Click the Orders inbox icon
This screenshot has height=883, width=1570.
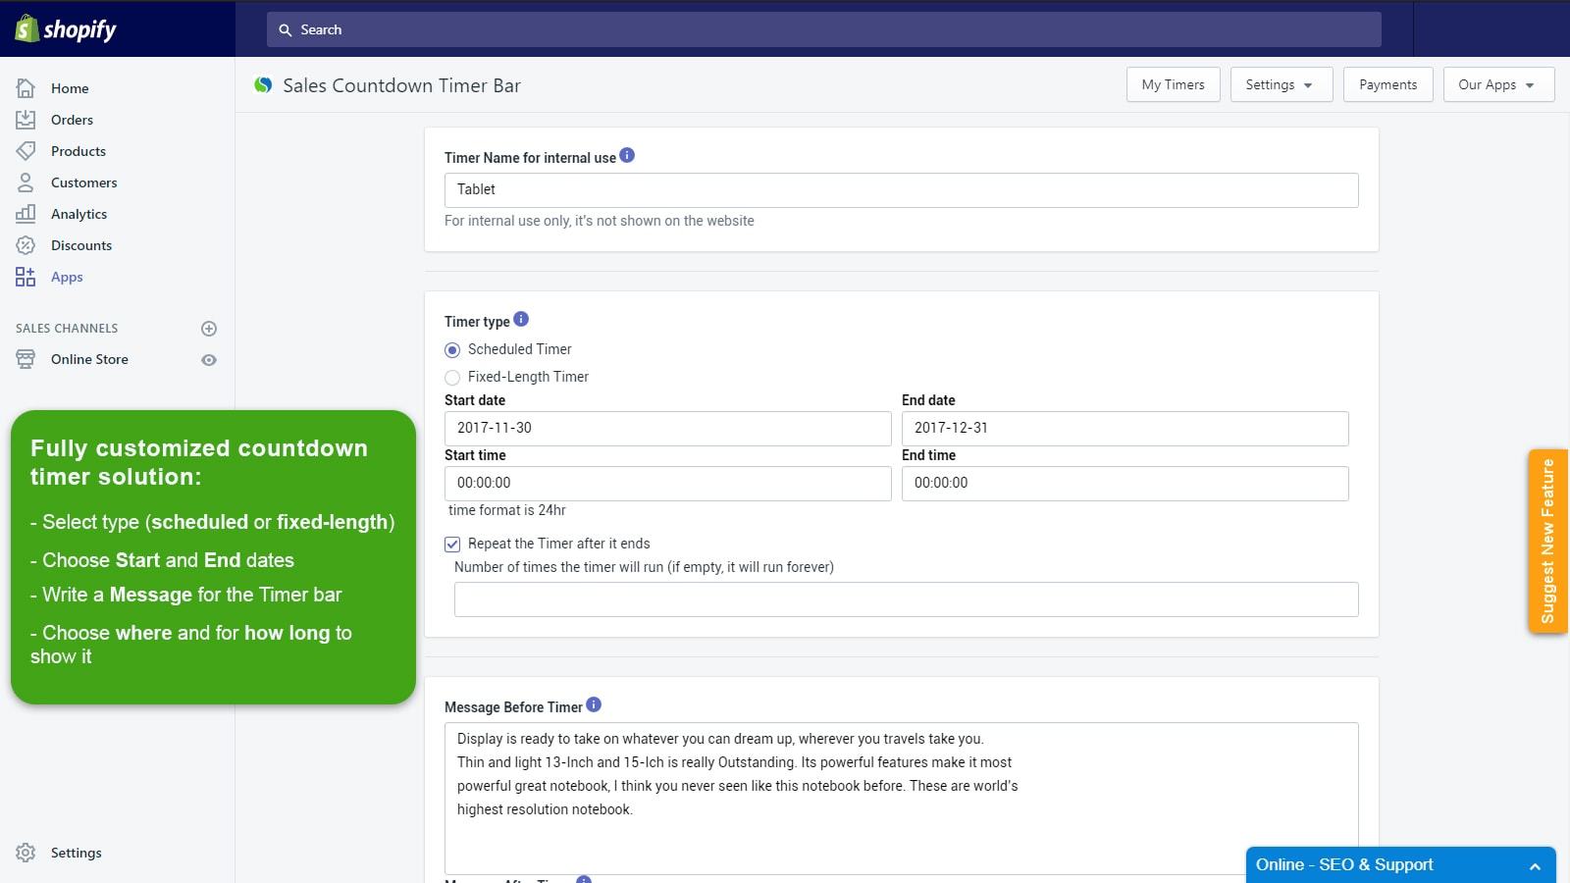pos(26,120)
